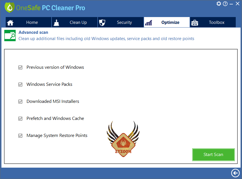Screen dimensions: 242x179
Task: Click the Clean up additional files description
Action: 106,39
